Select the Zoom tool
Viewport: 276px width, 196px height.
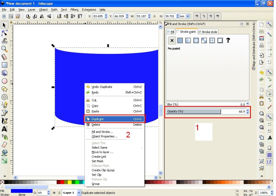coord(4,49)
